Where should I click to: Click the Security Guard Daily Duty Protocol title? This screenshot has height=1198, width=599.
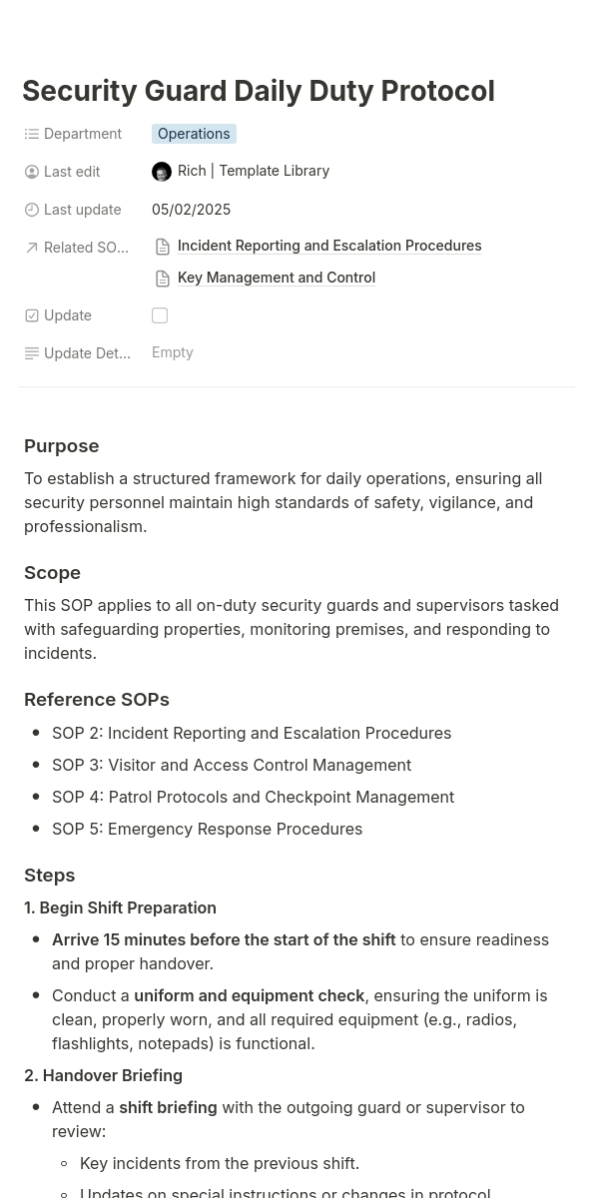point(259,91)
